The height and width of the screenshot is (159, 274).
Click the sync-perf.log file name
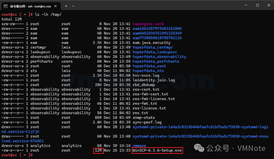coord(147,122)
